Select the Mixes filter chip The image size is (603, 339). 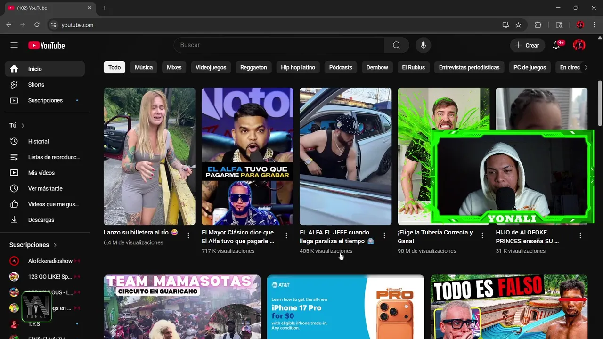pyautogui.click(x=174, y=67)
